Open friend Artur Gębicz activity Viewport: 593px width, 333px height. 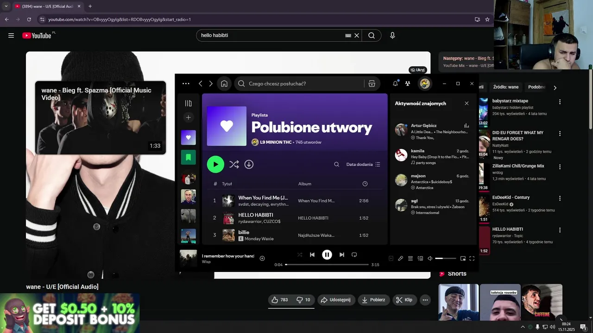tap(432, 131)
